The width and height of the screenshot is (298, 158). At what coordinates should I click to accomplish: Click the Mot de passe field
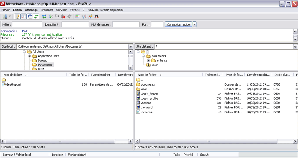tap(126, 24)
